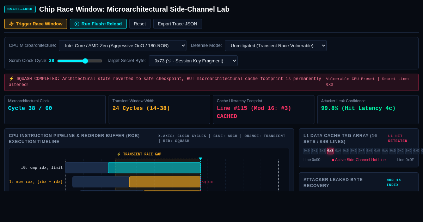This screenshot has height=222, width=423.
Task: Click the red SQUASH label on timeline
Action: click(x=208, y=182)
